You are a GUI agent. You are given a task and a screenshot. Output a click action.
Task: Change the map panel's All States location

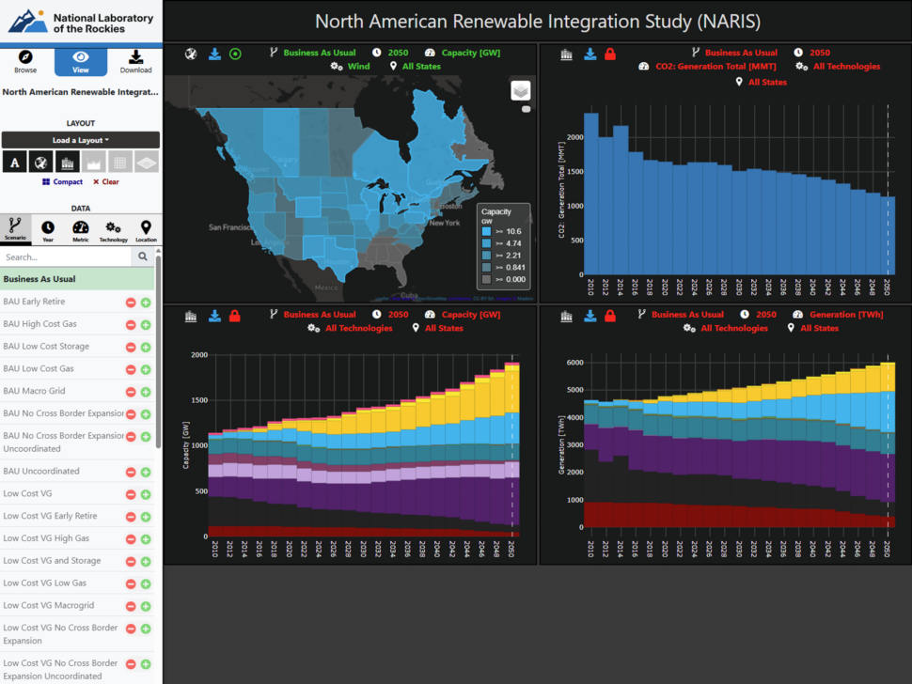[416, 67]
